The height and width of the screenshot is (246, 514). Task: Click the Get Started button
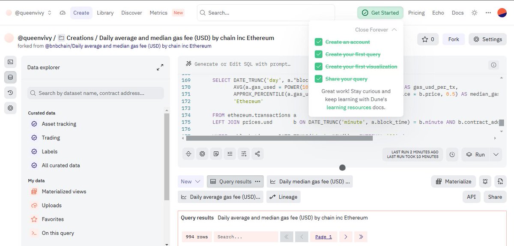pos(380,13)
